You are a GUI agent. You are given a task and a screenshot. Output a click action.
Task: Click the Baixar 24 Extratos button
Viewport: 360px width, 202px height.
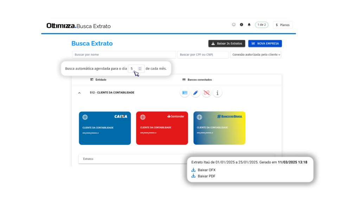click(227, 43)
